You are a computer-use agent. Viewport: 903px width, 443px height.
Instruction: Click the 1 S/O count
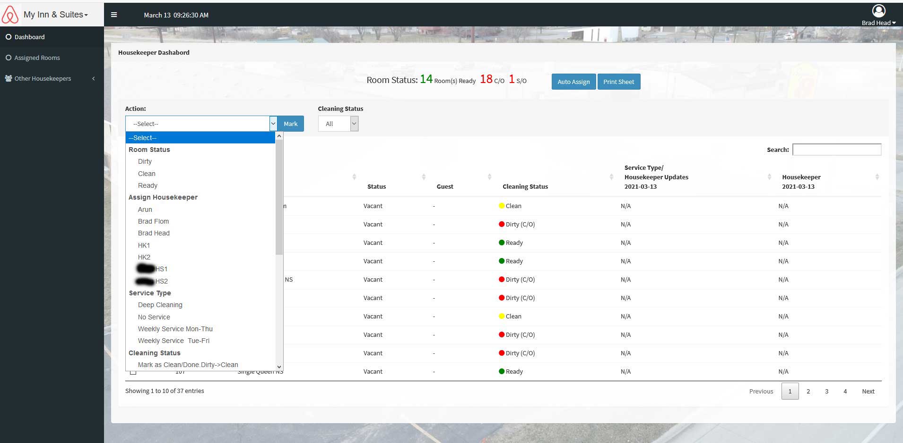click(x=518, y=80)
